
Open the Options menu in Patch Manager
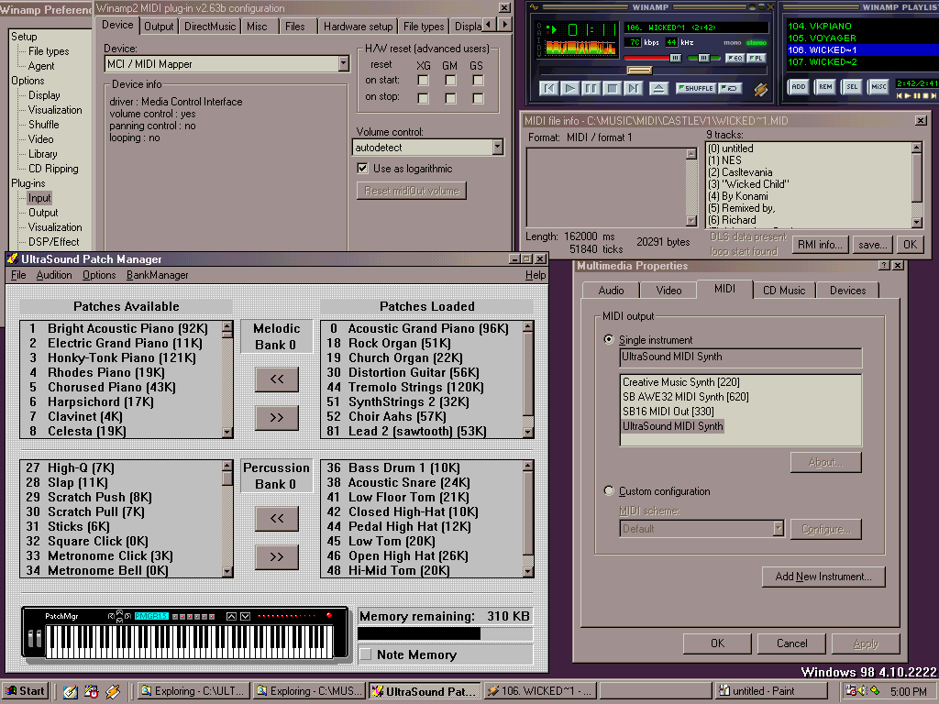coord(99,275)
